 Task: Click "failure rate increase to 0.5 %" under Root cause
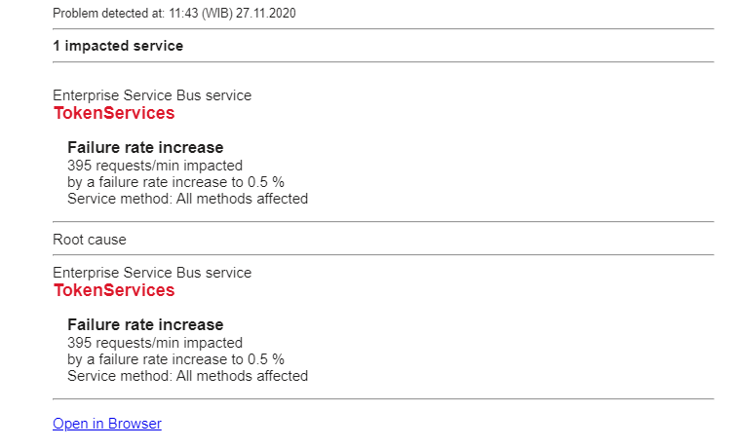click(x=175, y=359)
